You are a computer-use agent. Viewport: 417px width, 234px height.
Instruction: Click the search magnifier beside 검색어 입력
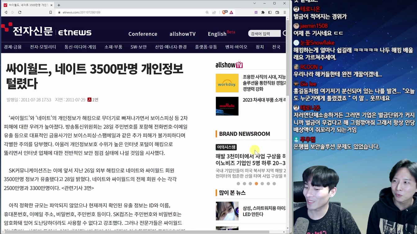284,33
